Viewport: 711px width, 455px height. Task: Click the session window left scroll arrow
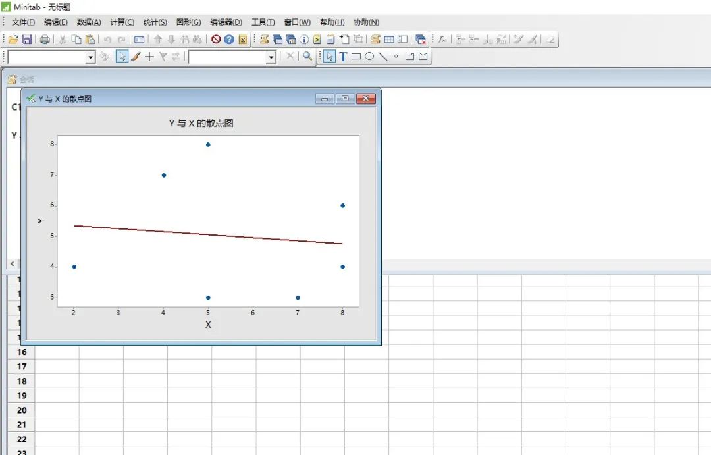click(13, 263)
